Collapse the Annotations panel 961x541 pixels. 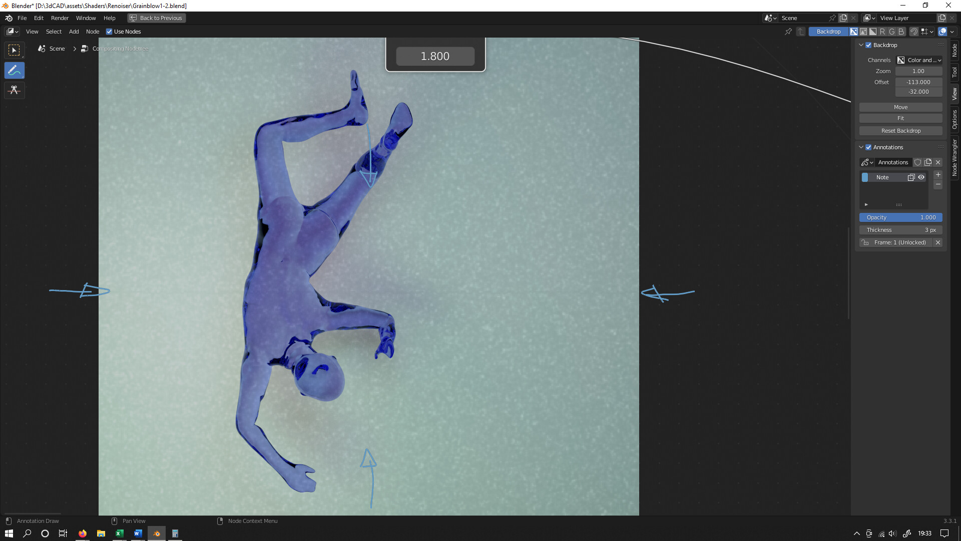pos(861,147)
